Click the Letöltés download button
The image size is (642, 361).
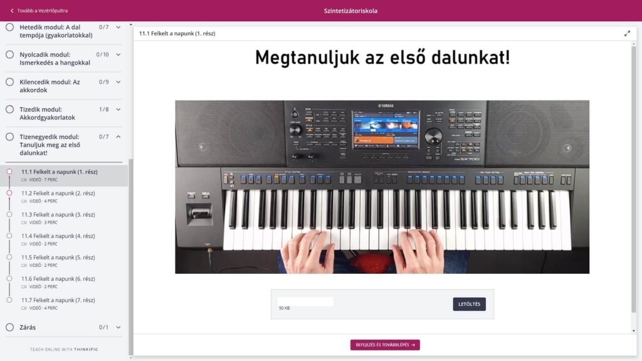pyautogui.click(x=469, y=304)
